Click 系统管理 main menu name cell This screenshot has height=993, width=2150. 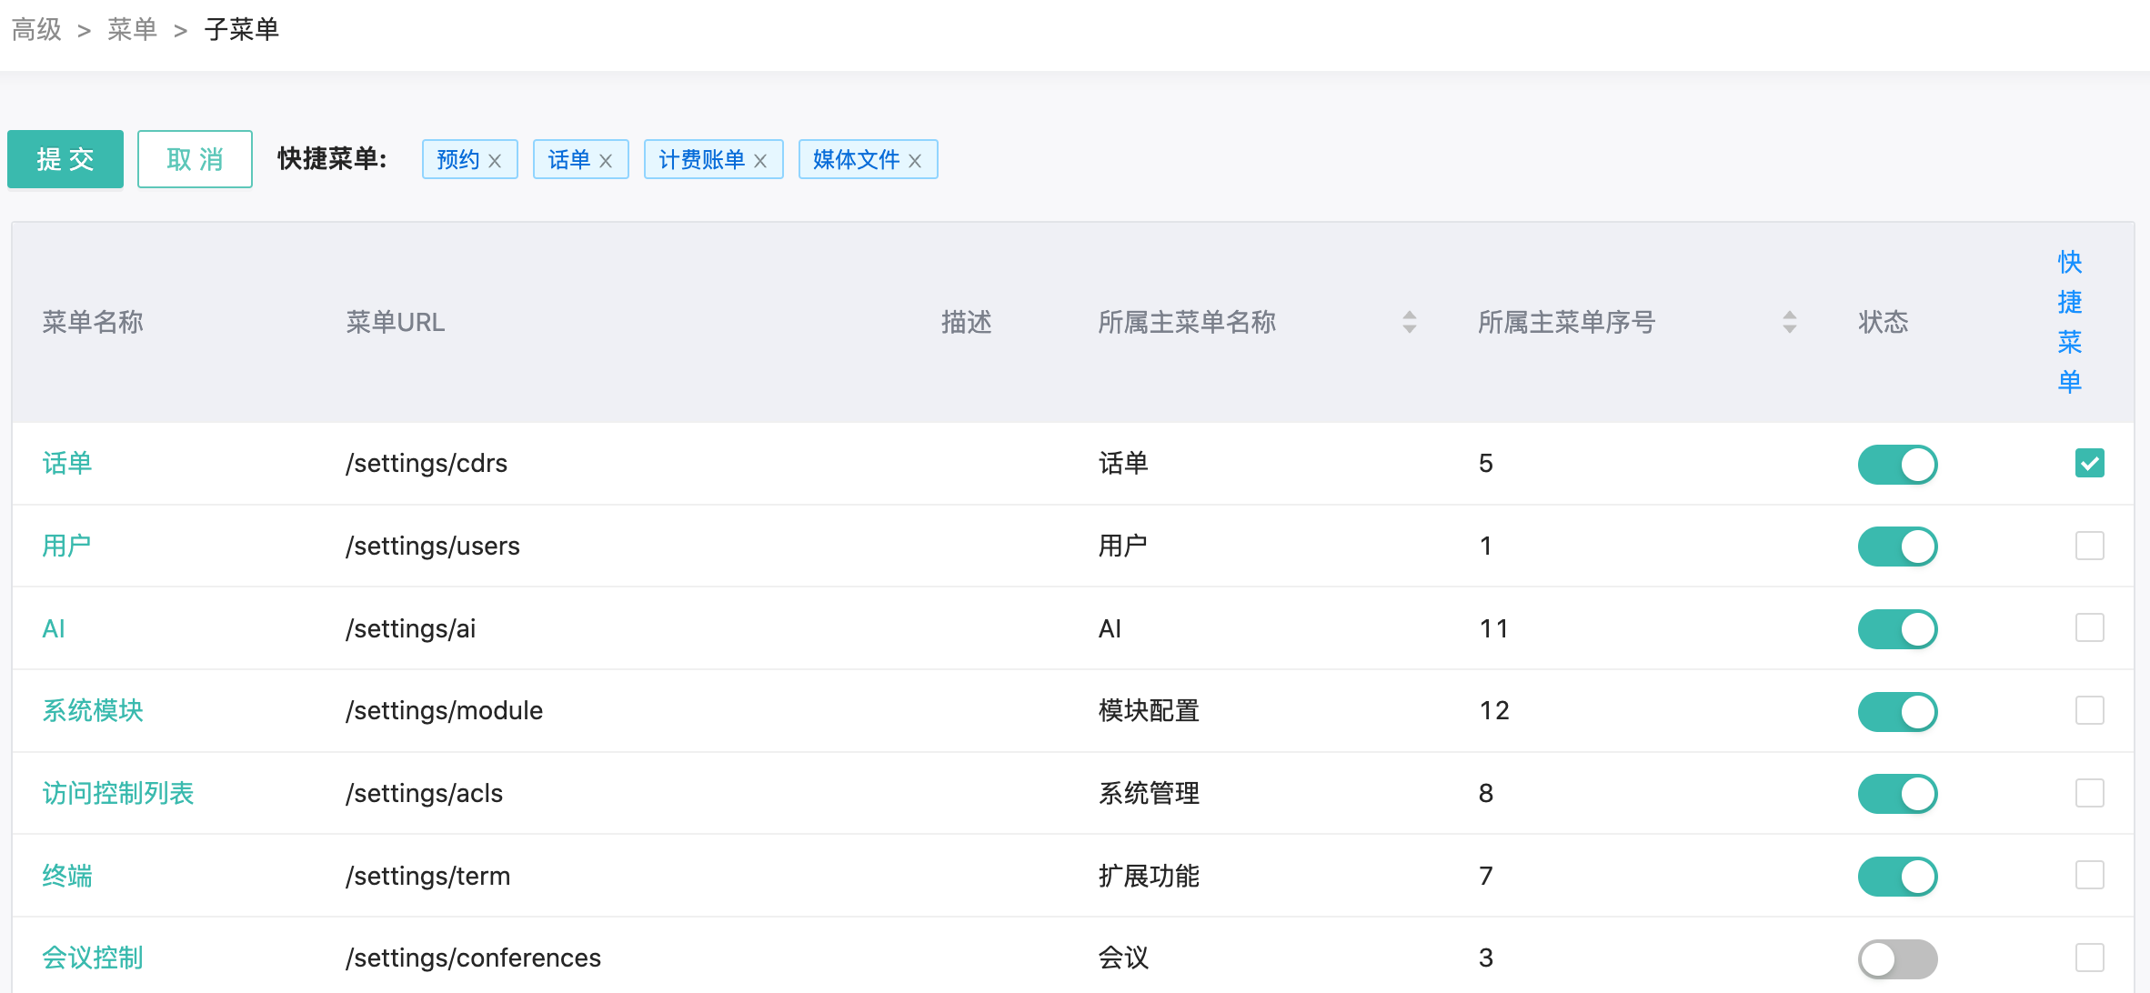1150,793
